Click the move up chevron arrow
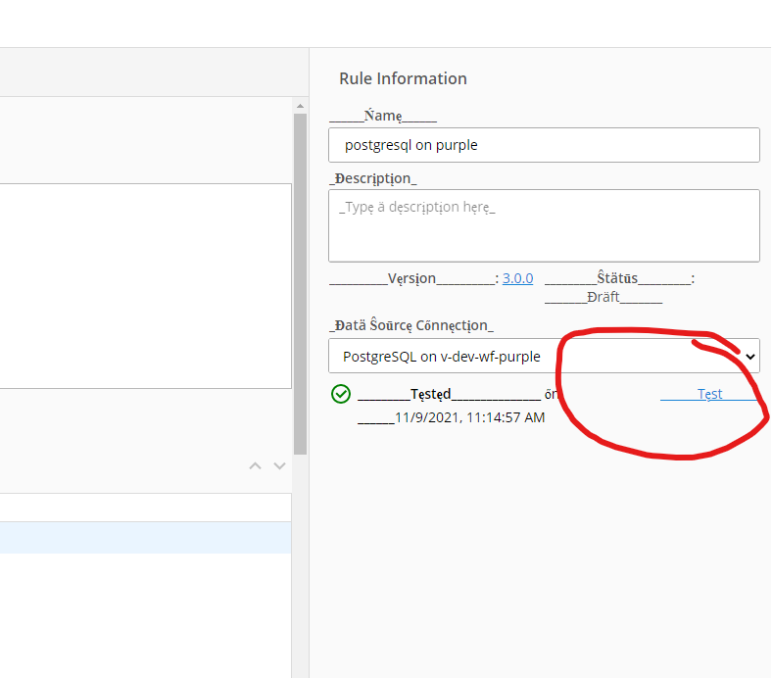The image size is (772, 678). 256,466
